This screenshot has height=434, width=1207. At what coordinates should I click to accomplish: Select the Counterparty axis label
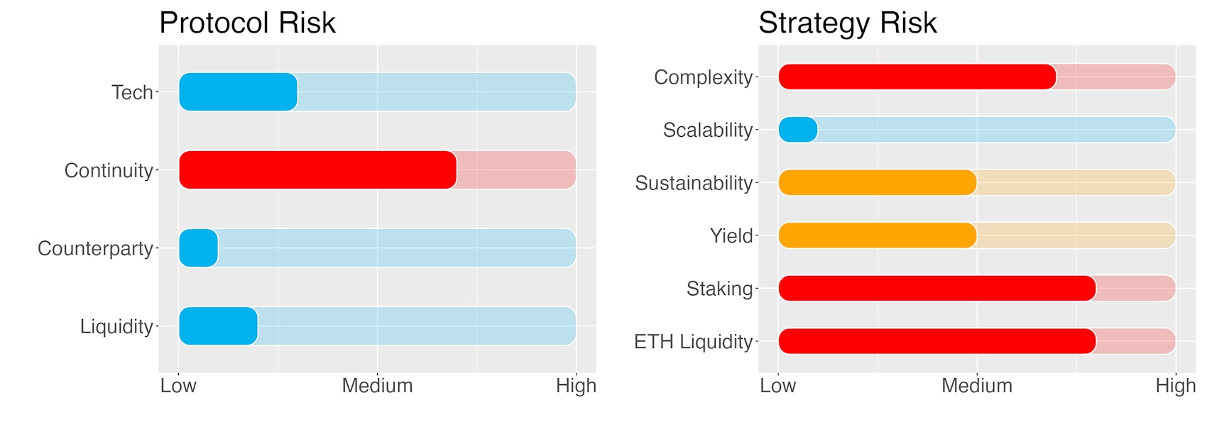[x=95, y=248]
